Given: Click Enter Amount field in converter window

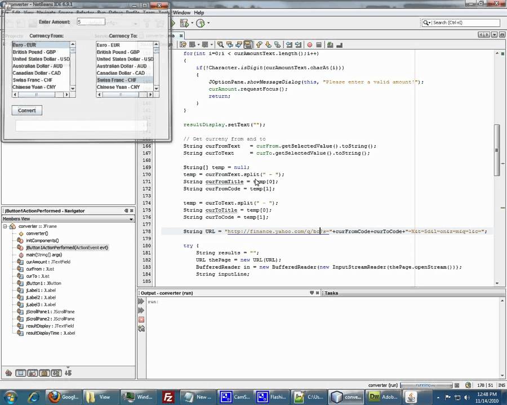Looking at the screenshot, I should click(x=91, y=21).
